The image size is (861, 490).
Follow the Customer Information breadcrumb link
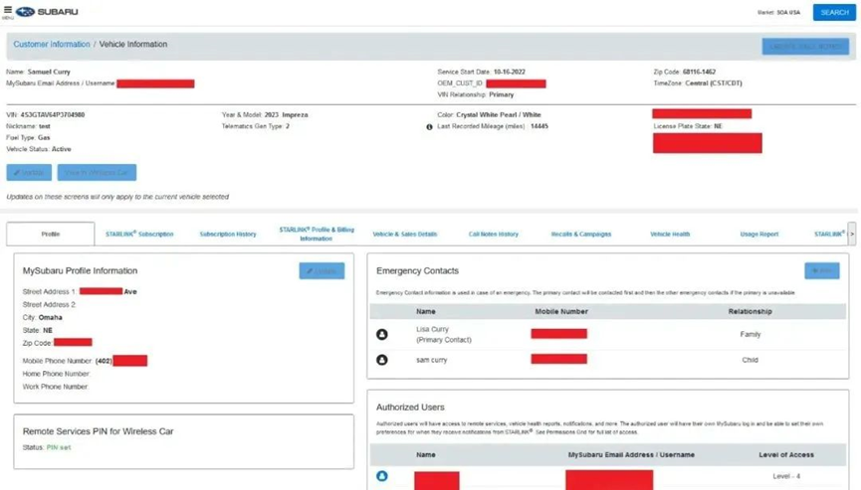tap(52, 45)
